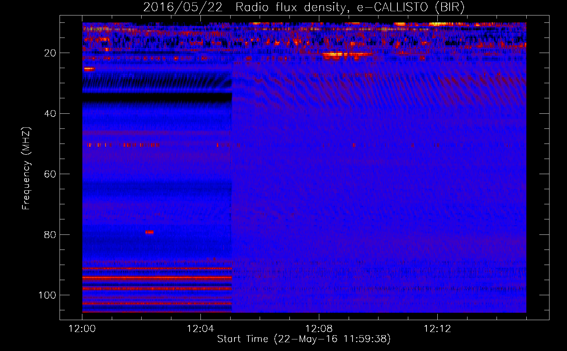
Task: Click the small red feature near 25 MHz at 12:00
Action: (x=89, y=69)
